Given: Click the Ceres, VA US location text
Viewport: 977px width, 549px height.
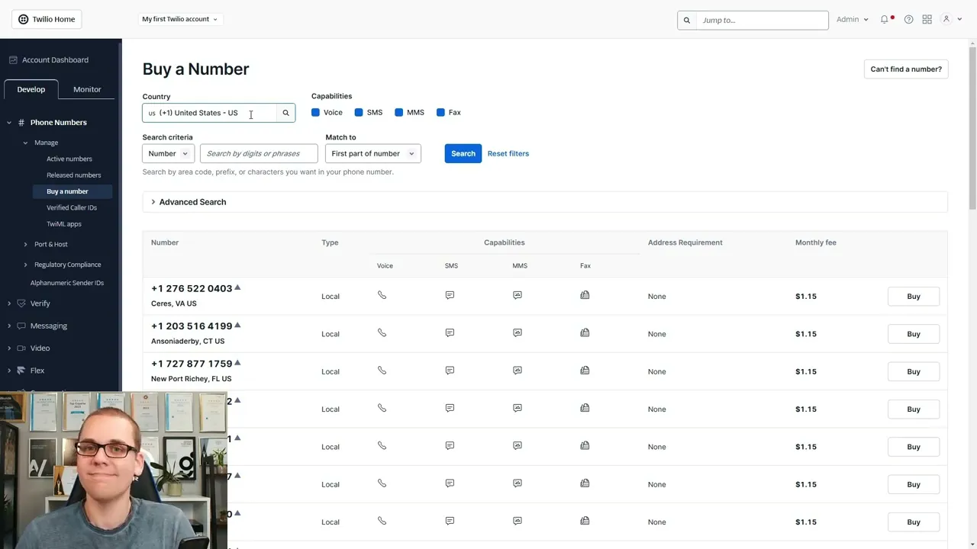Looking at the screenshot, I should pyautogui.click(x=174, y=303).
